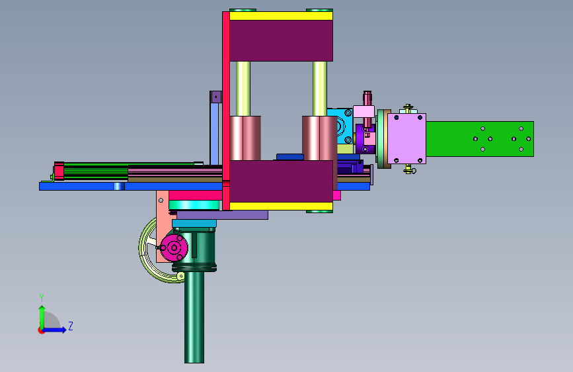Select the red end cap of the green cylinder
Viewport: 573px width, 372px height.
(x=59, y=171)
